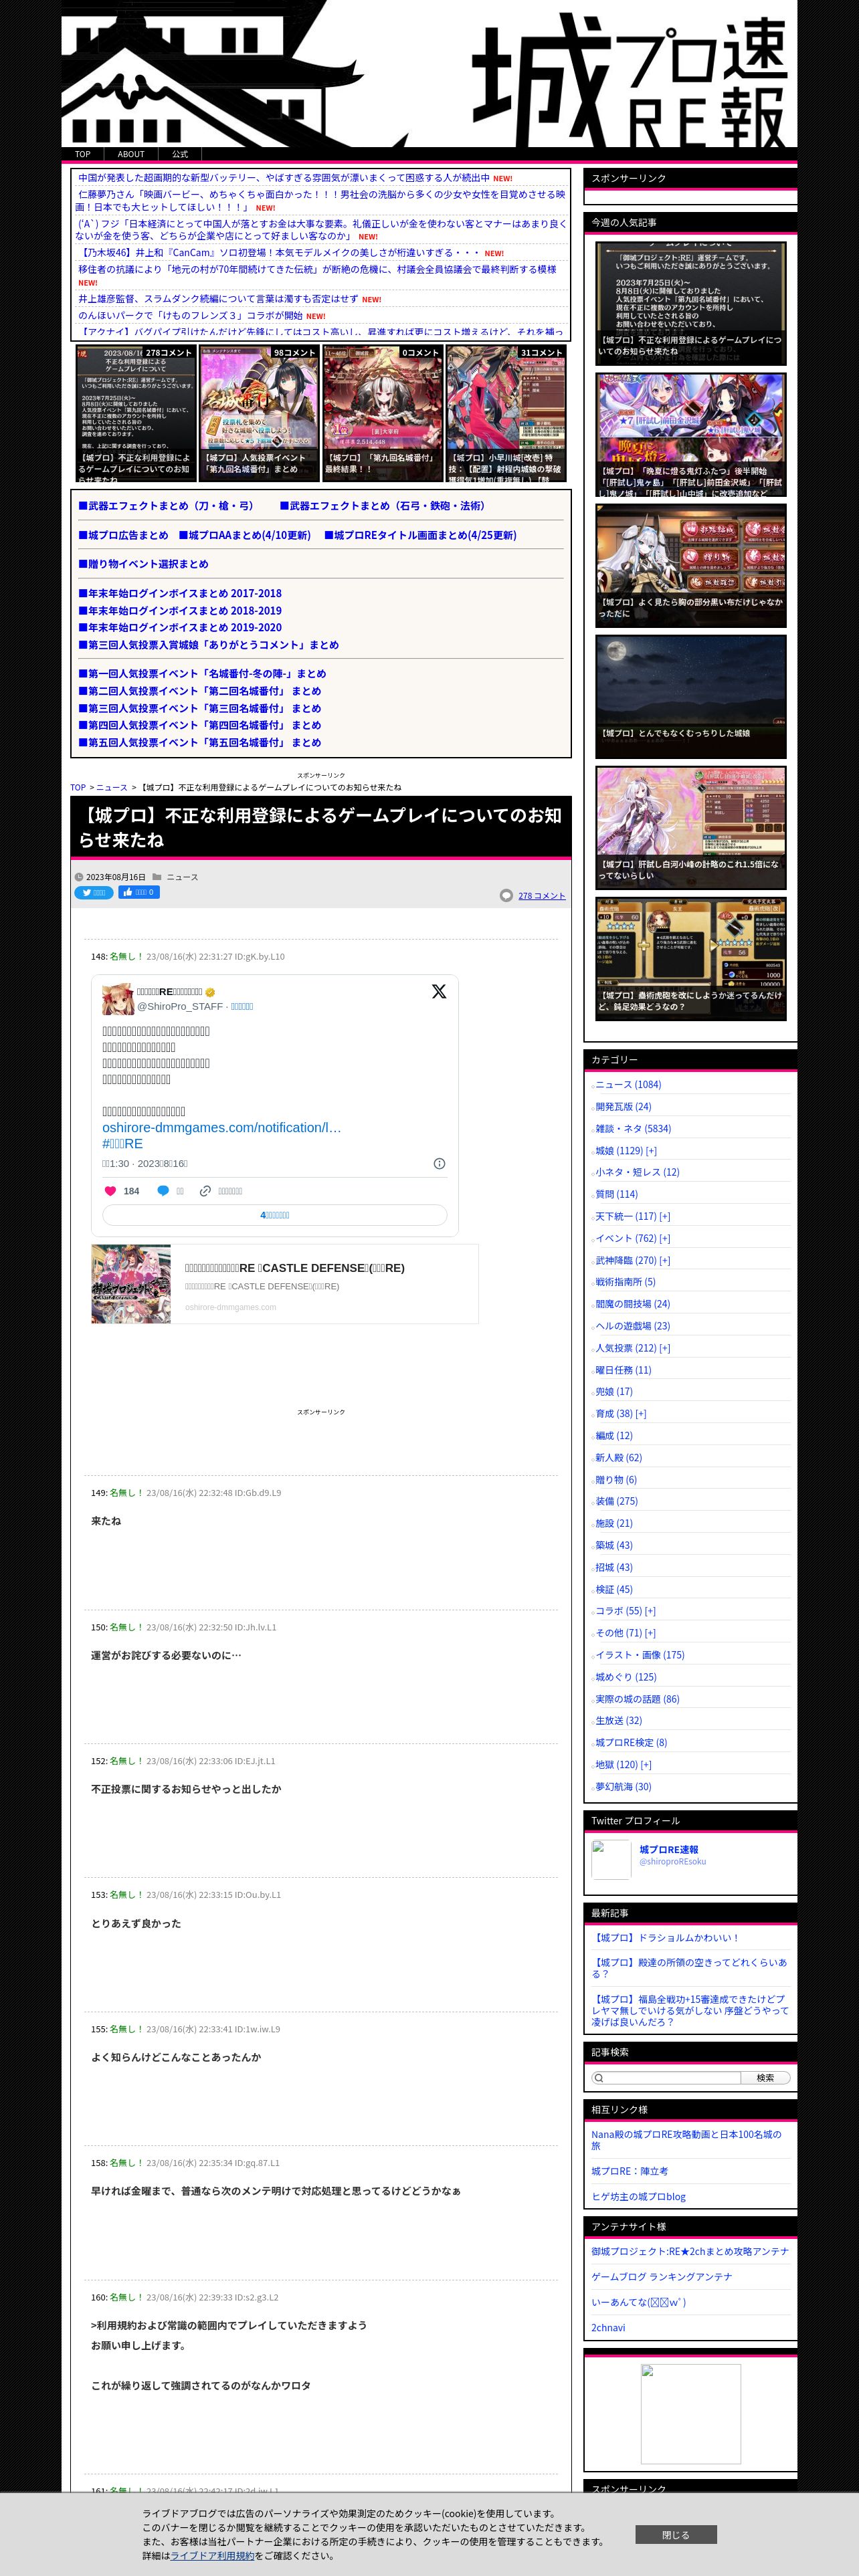Click ニュース breadcrumb link

112,787
